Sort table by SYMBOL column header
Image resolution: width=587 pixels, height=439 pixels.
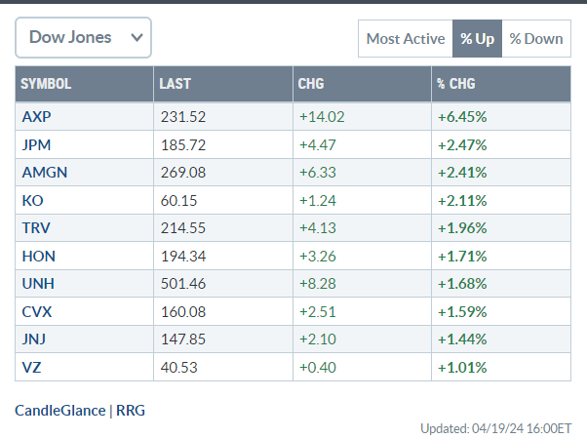coord(46,84)
